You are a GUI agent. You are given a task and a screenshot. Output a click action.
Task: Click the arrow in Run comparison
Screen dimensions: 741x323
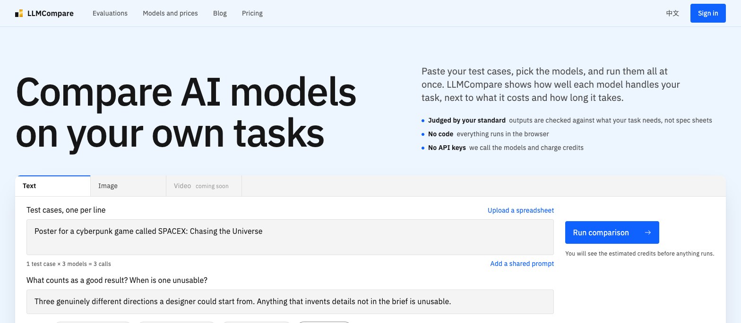[x=648, y=232]
